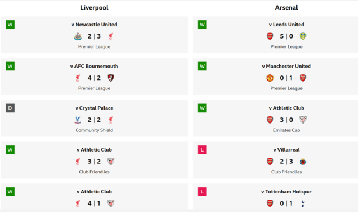Select the Arsenal column heading

[x=286, y=7]
